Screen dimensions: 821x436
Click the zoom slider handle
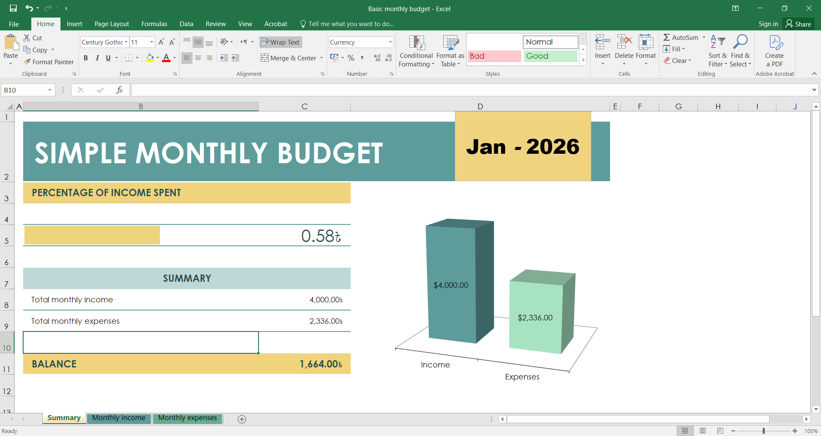click(x=764, y=431)
